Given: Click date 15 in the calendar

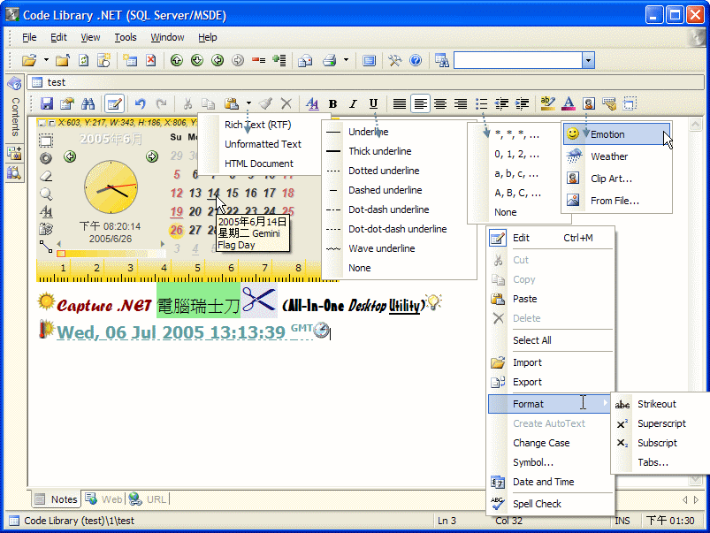Looking at the screenshot, I should 233,193.
